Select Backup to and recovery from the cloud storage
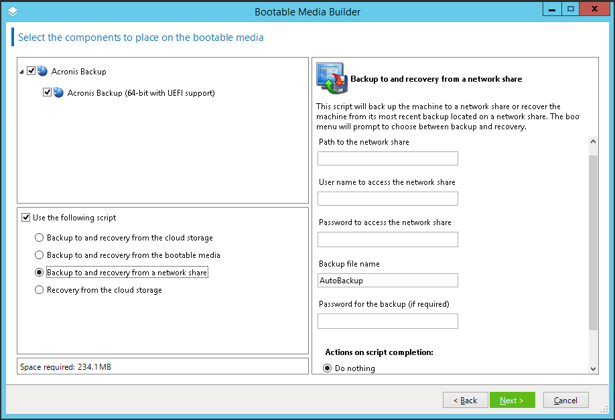Screen dimensions: 615x420 pyautogui.click(x=39, y=237)
